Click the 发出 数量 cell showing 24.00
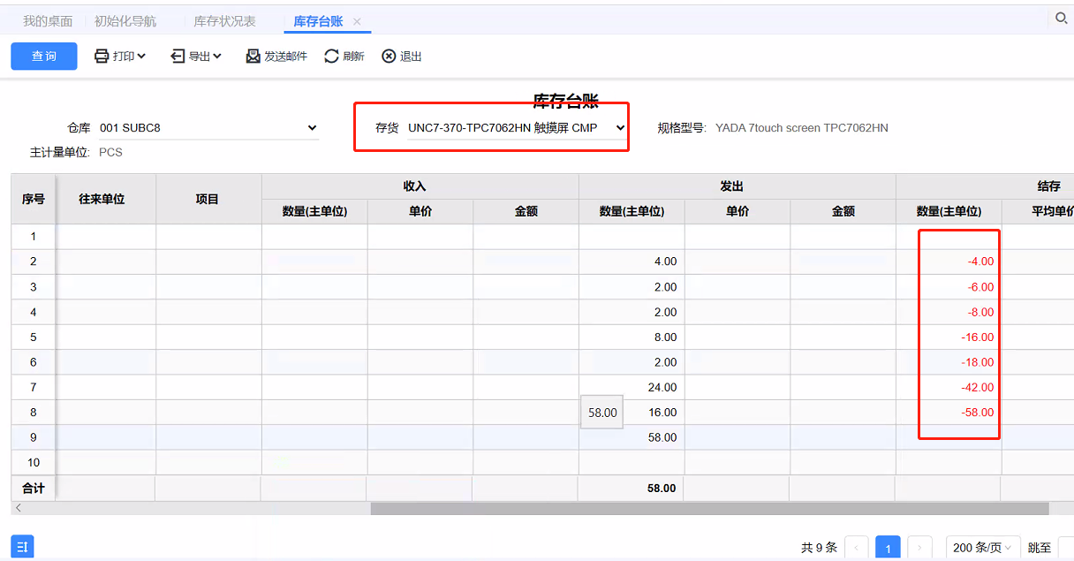 click(632, 388)
